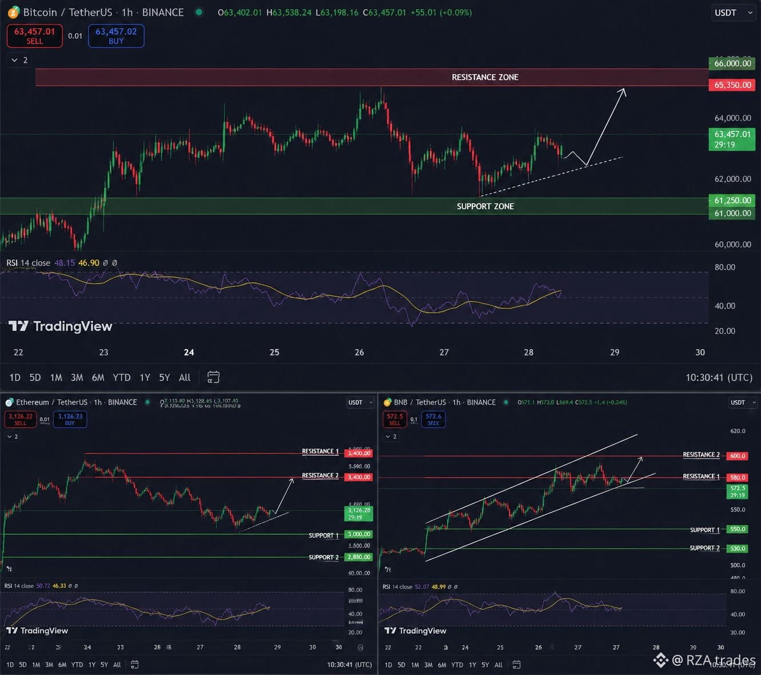Click the RSI 14 close legend on BNB chart
This screenshot has width=761, height=675.
[397, 586]
